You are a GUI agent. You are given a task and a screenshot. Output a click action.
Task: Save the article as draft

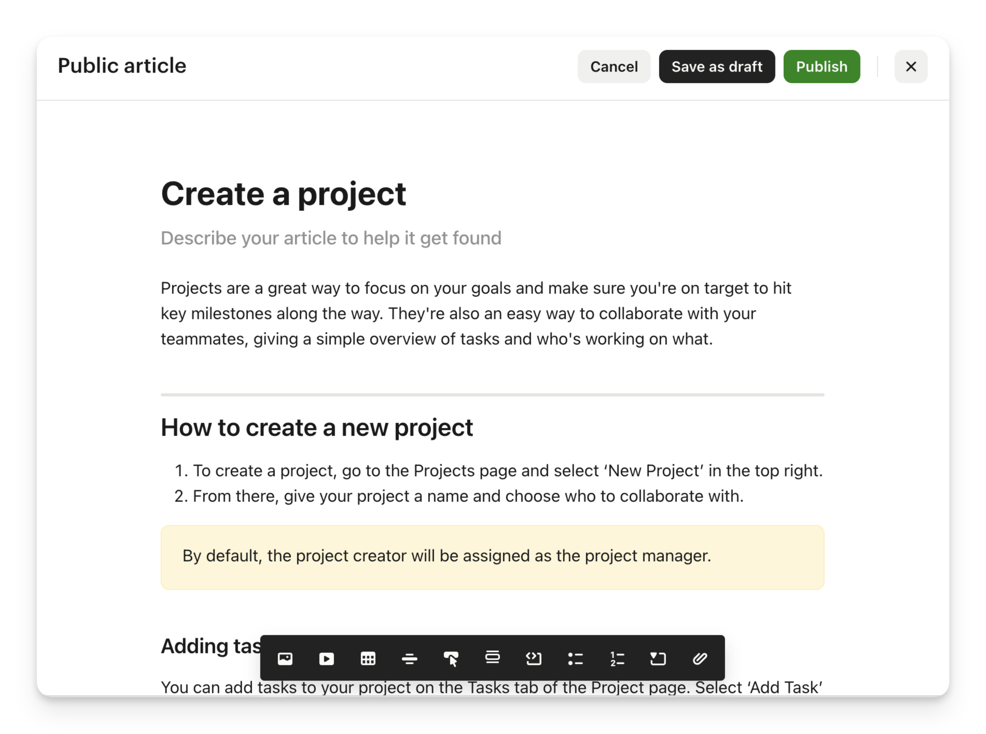(x=717, y=66)
